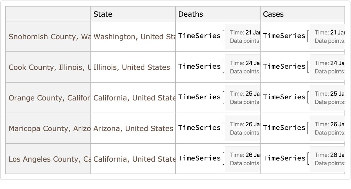Image resolution: width=351 pixels, height=189 pixels.
Task: Click the Cases column header
Action: pyautogui.click(x=273, y=14)
